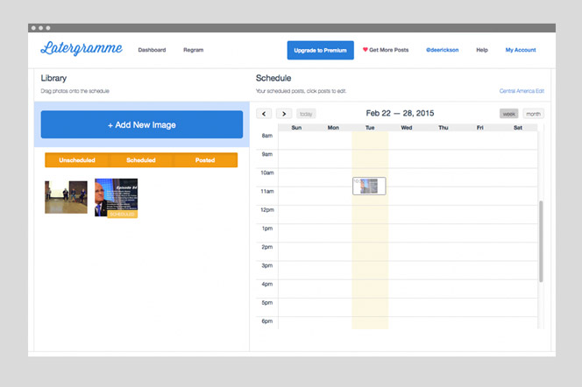582x387 pixels.
Task: Select the Scheduled filter tab
Action: [x=141, y=160]
